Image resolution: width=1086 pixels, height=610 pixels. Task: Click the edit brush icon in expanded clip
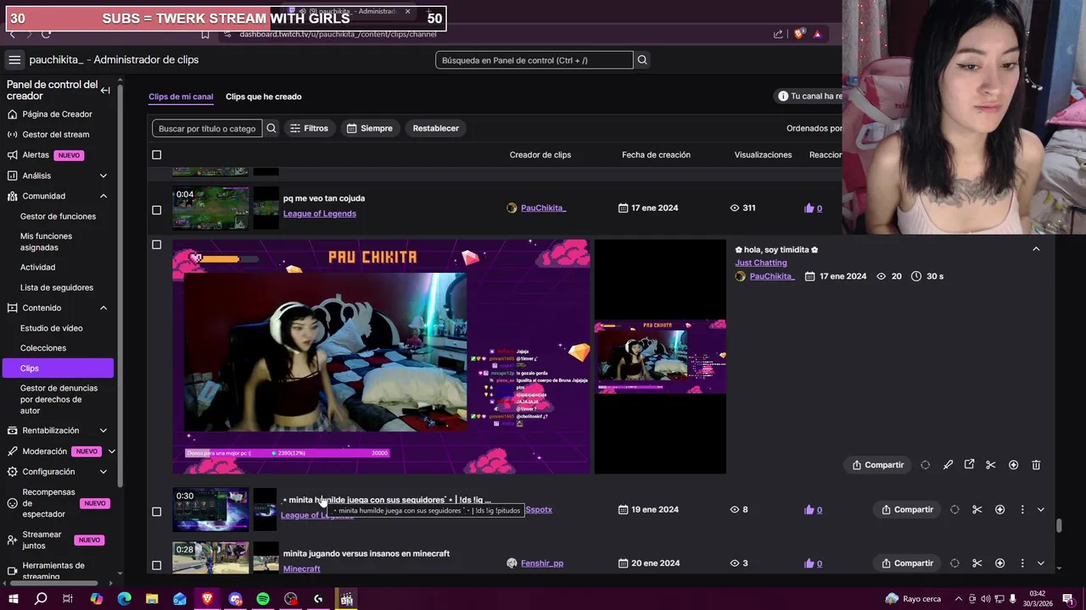948,465
